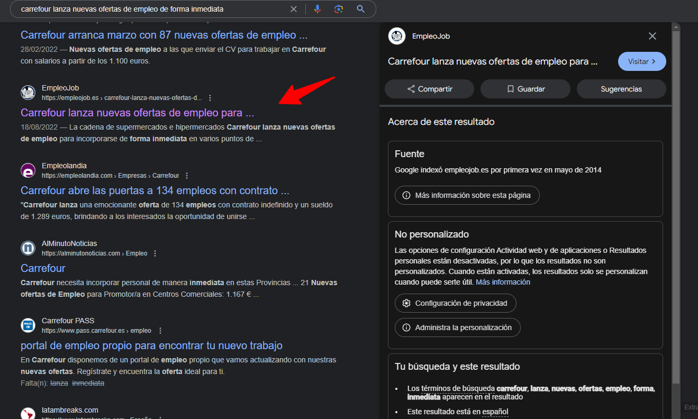Viewport: 698px width, 419px height.
Task: Click the Visitar button in side panel
Action: click(642, 61)
